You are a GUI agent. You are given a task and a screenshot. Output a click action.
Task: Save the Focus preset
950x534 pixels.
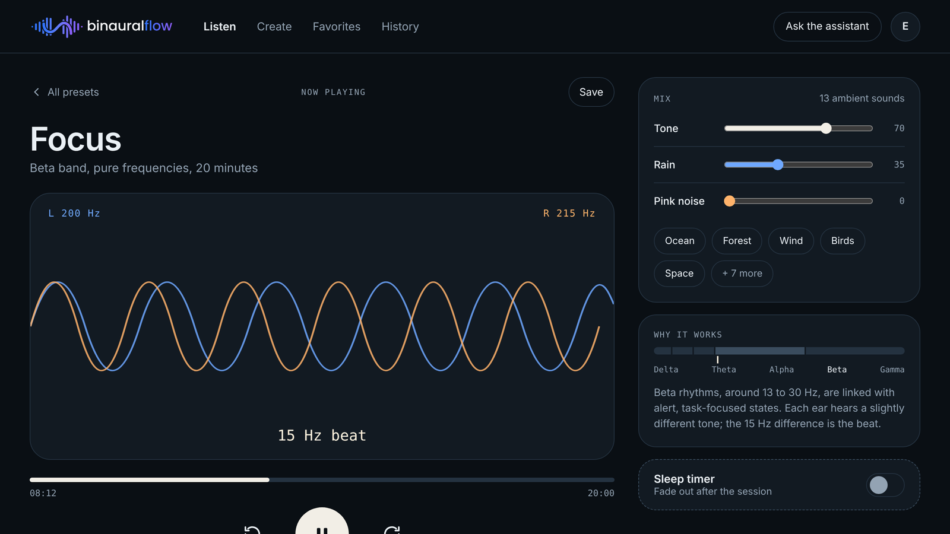click(x=591, y=92)
